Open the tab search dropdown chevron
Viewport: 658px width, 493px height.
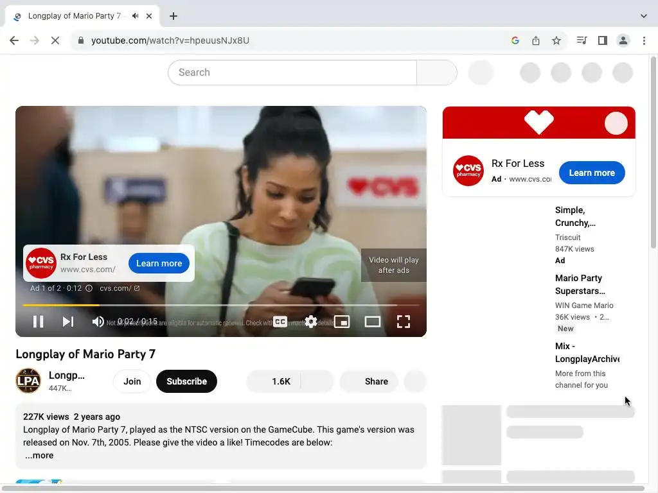[644, 16]
